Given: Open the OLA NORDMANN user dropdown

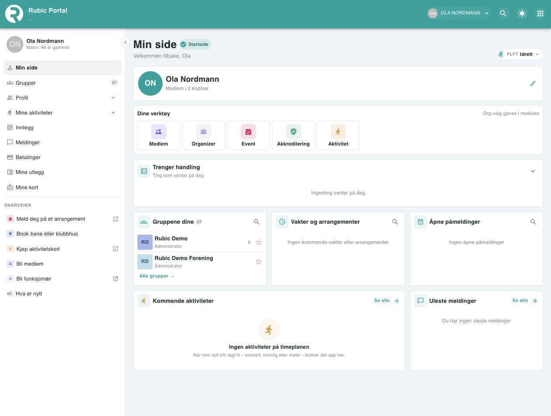Looking at the screenshot, I should click(458, 13).
